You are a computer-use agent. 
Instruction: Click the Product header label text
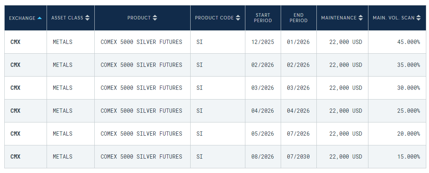[139, 18]
